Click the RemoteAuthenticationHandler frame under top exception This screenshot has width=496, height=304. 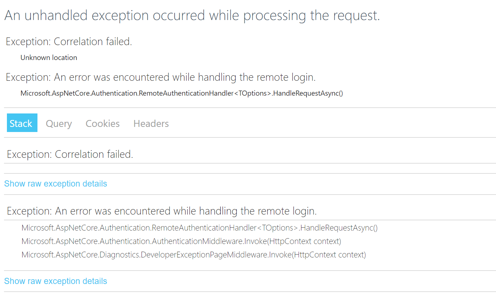tap(182, 93)
